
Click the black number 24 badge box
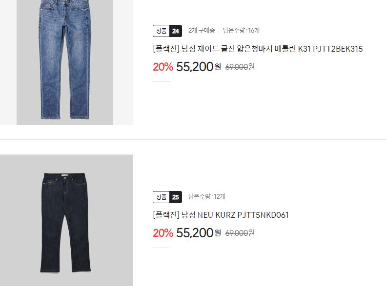point(176,31)
